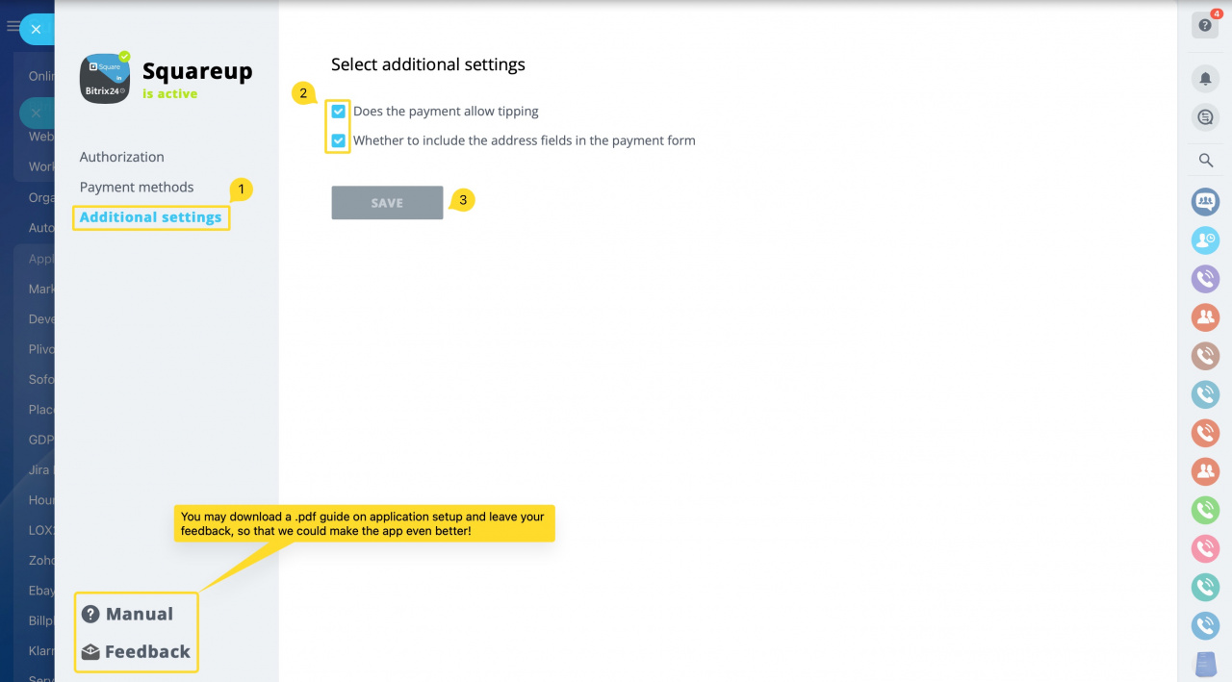This screenshot has height=682, width=1232.
Task: Select GDPR in the left navigation menu
Action: [x=38, y=440]
